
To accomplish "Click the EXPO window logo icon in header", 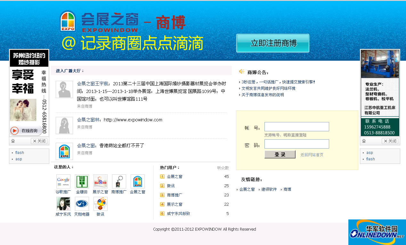I will pyautogui.click(x=68, y=21).
